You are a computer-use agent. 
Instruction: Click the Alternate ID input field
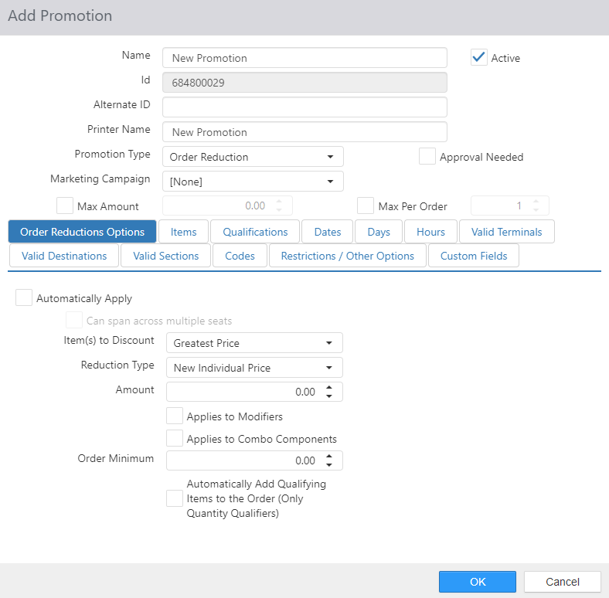305,107
